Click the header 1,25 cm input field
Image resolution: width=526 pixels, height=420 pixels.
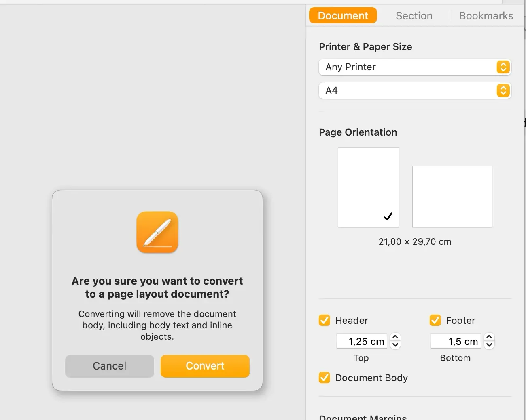pos(362,341)
